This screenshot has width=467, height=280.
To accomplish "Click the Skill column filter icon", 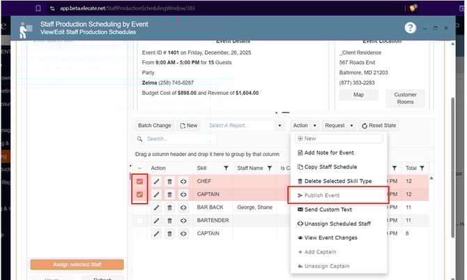I will coord(225,168).
